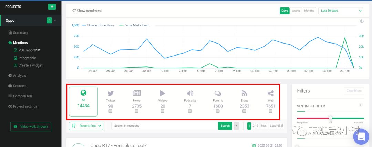The height and width of the screenshot is (147, 372).
Task: Jump to Last [482] page
Action: coord(276,126)
